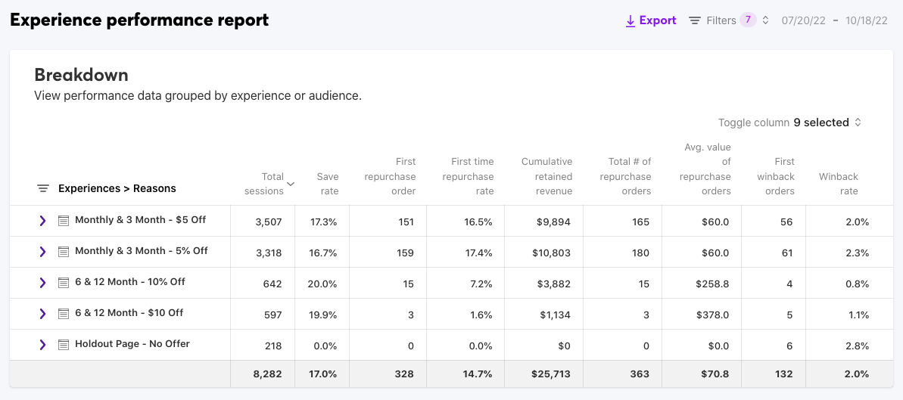Open the Filters selector with 7 badge
903x400 pixels.
pyautogui.click(x=729, y=20)
